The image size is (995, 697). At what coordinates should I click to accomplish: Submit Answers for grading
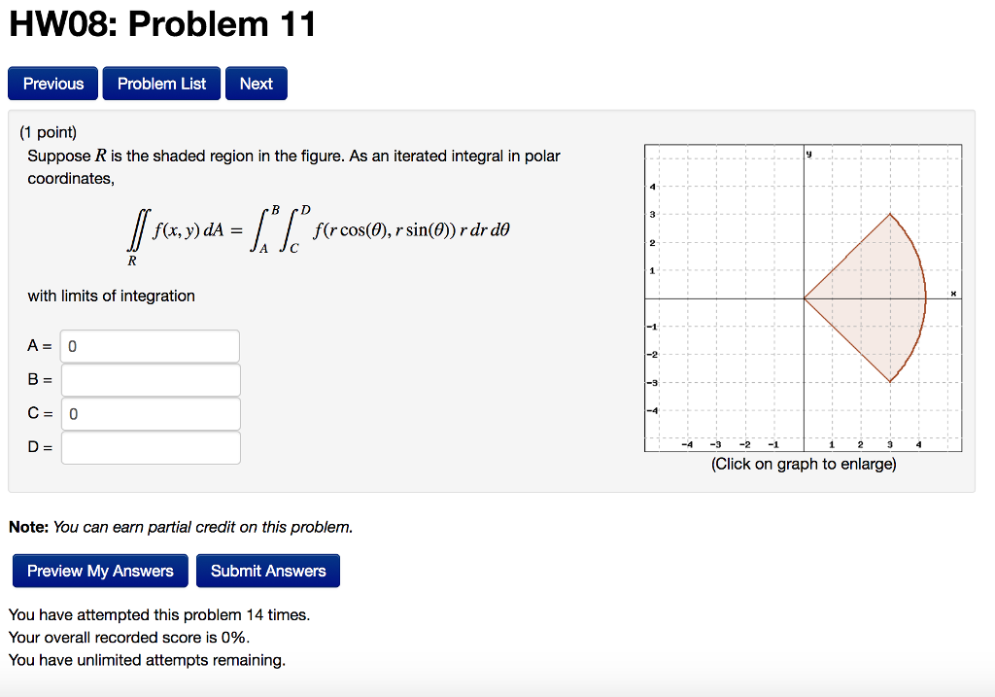[268, 571]
